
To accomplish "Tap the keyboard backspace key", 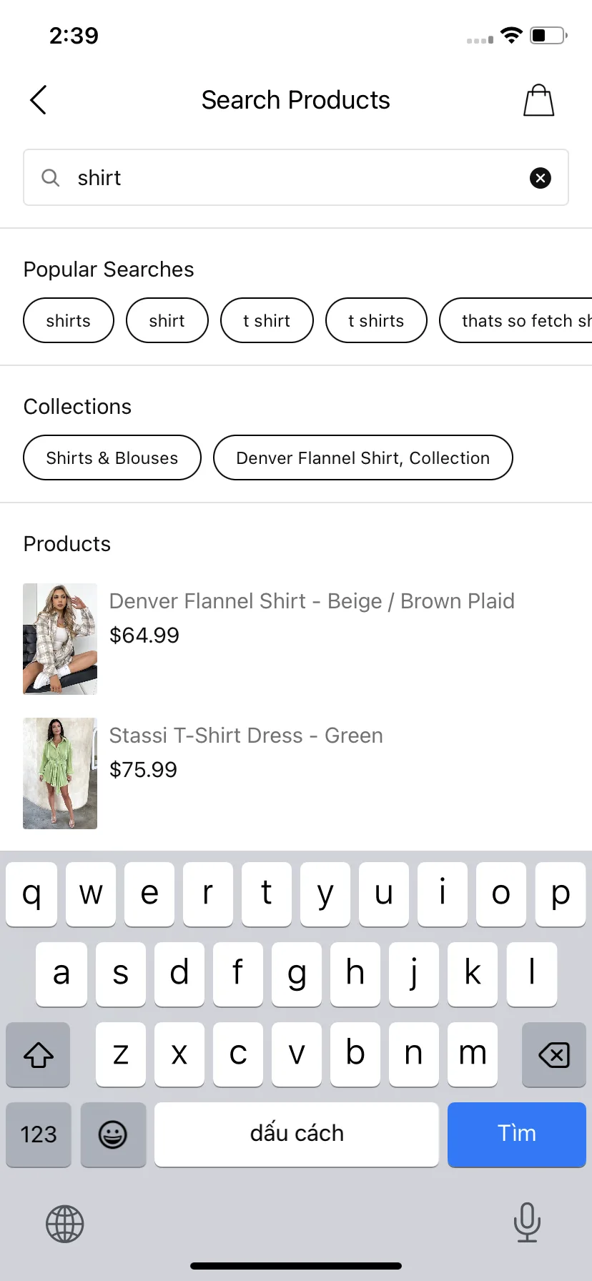I will click(553, 1054).
